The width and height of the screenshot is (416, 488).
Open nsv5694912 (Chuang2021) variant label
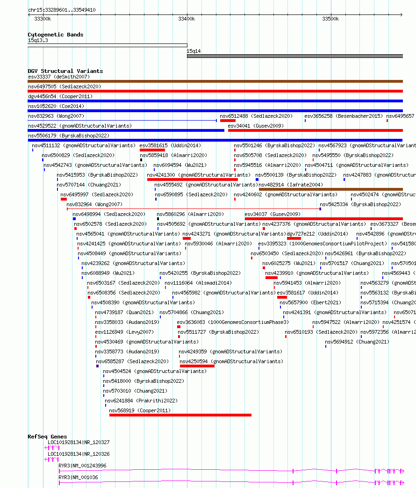pyautogui.click(x=357, y=342)
